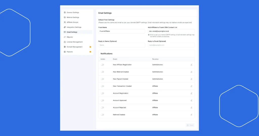259x136 pixels.
Task: Open General Settings in the sidebar
Action: pyautogui.click(x=77, y=12)
